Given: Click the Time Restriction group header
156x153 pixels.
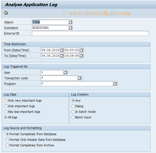Looking at the screenshot, I should 76,44.
